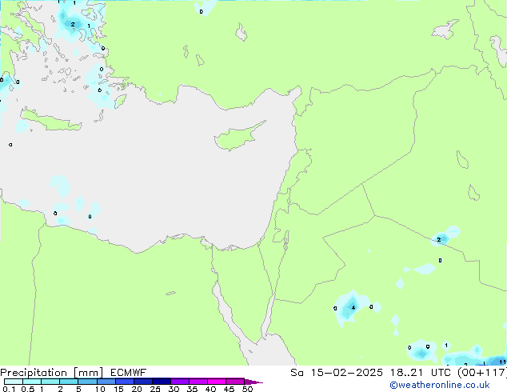This screenshot has width=507, height=392.
Task: Click the legend scale value '0.1'
Action: tap(9, 389)
